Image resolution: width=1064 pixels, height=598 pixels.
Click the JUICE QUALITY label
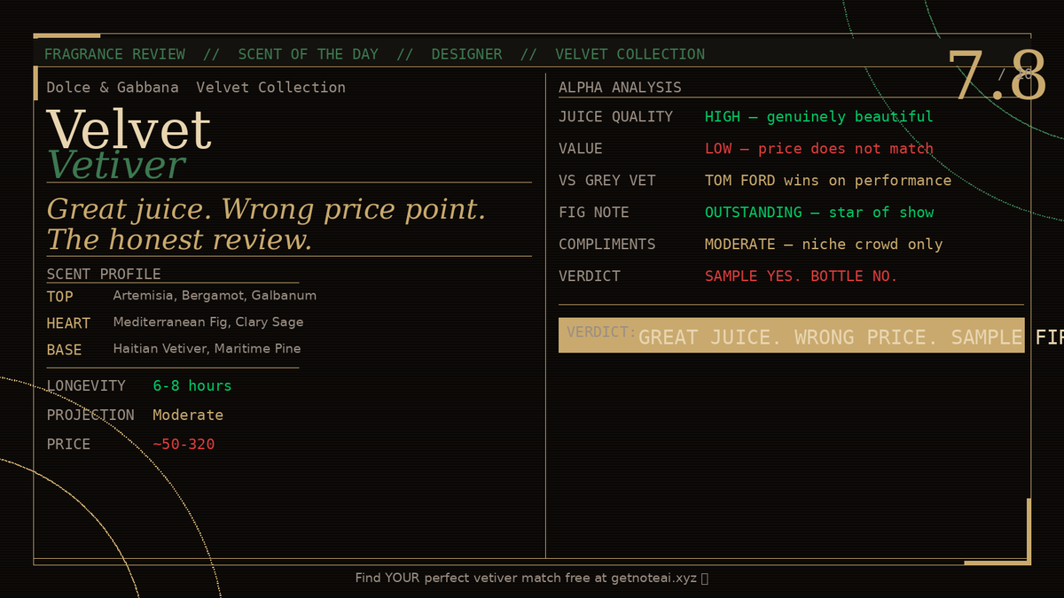pyautogui.click(x=615, y=116)
